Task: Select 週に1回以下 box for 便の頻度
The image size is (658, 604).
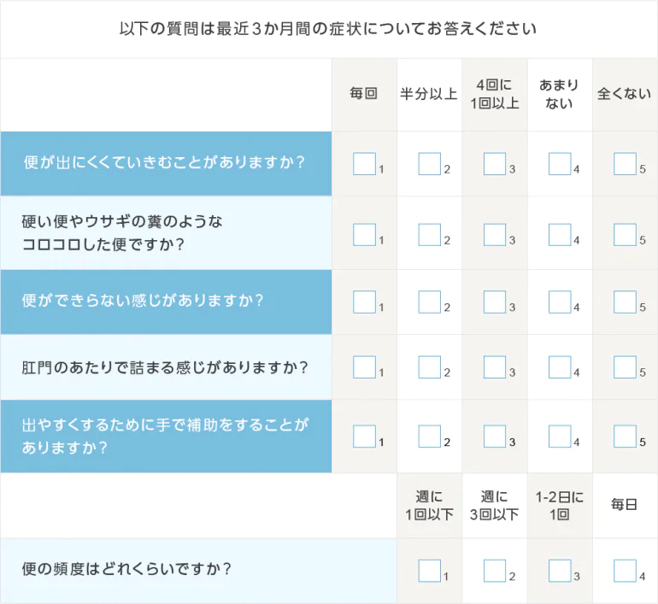Action: click(x=429, y=571)
